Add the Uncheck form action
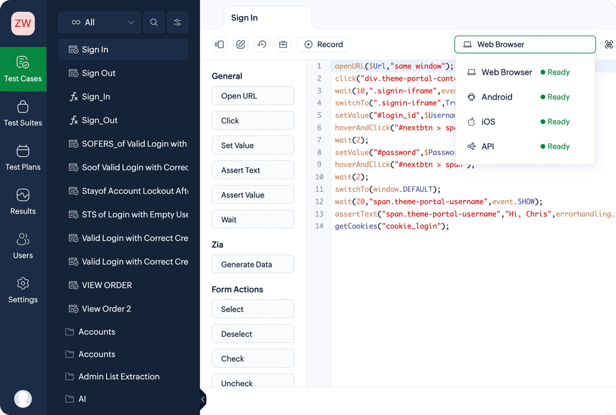616x415 pixels. click(253, 381)
